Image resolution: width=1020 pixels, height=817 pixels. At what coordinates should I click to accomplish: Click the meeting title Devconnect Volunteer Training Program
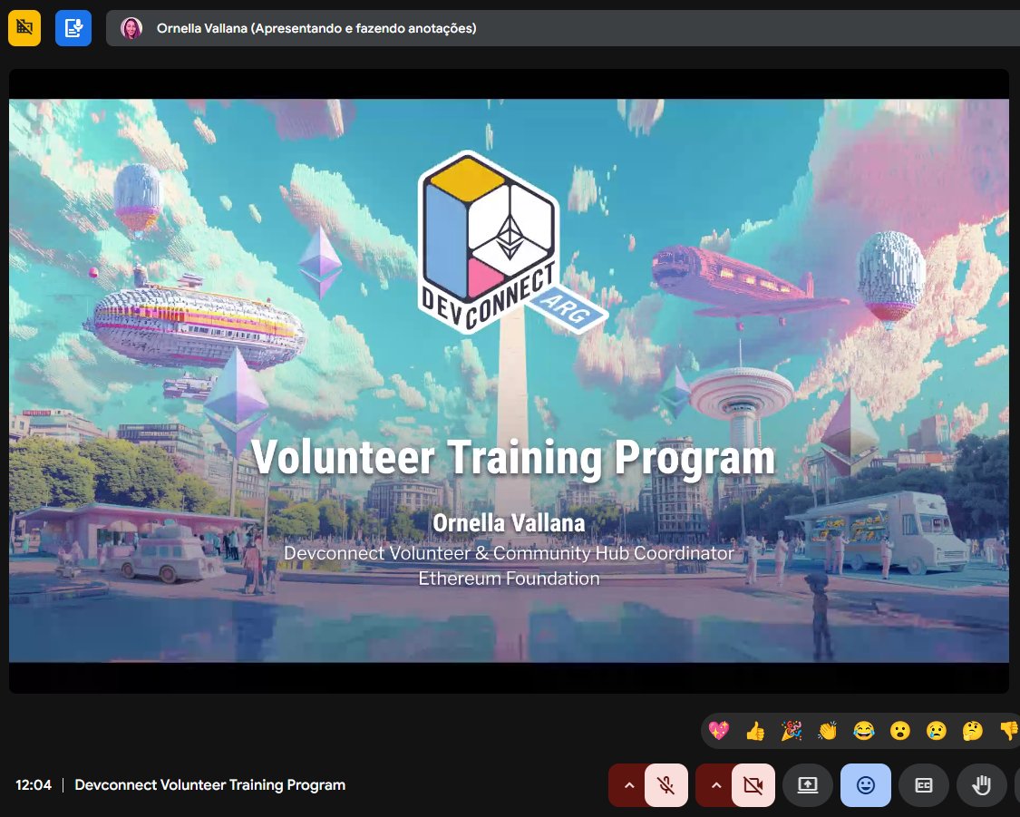[210, 785]
